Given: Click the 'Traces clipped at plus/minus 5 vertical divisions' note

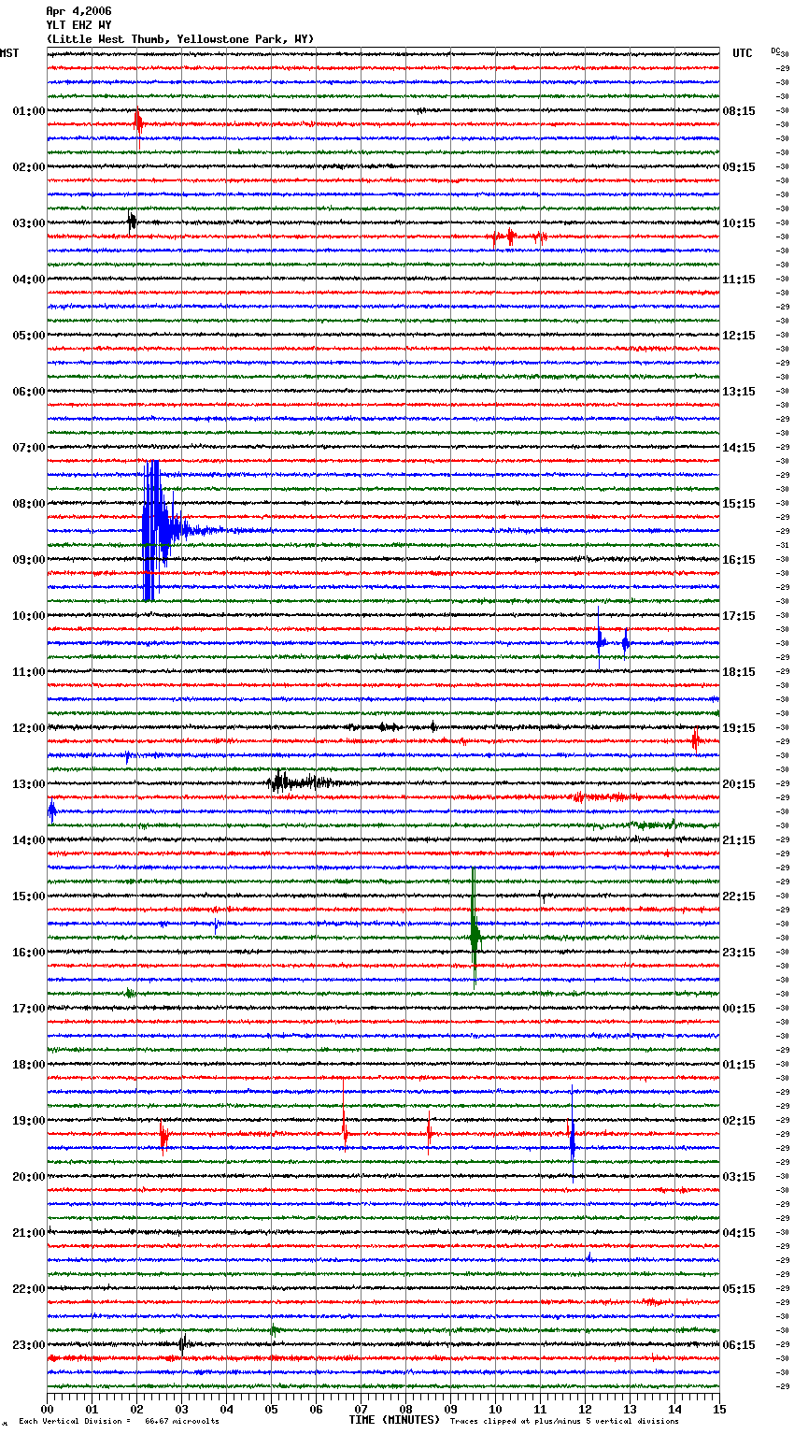Looking at the screenshot, I should [x=565, y=1422].
